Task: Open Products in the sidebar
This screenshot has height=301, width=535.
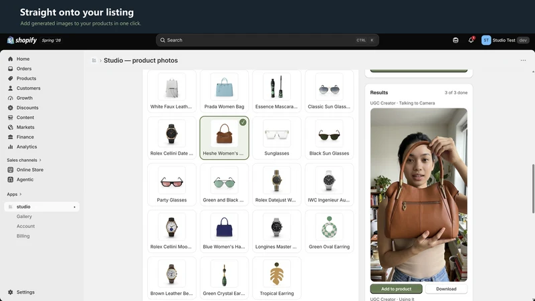Action: coord(26,78)
